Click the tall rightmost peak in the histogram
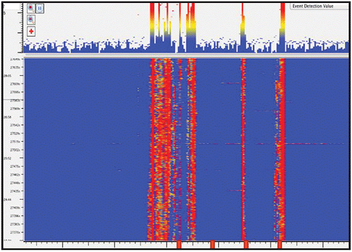The image size is (352, 252). click(282, 23)
